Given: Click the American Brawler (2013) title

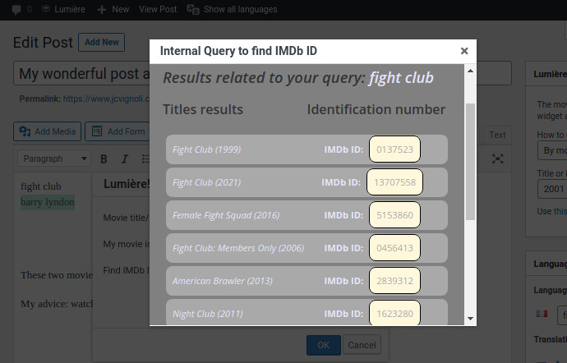Looking at the screenshot, I should click(223, 281).
